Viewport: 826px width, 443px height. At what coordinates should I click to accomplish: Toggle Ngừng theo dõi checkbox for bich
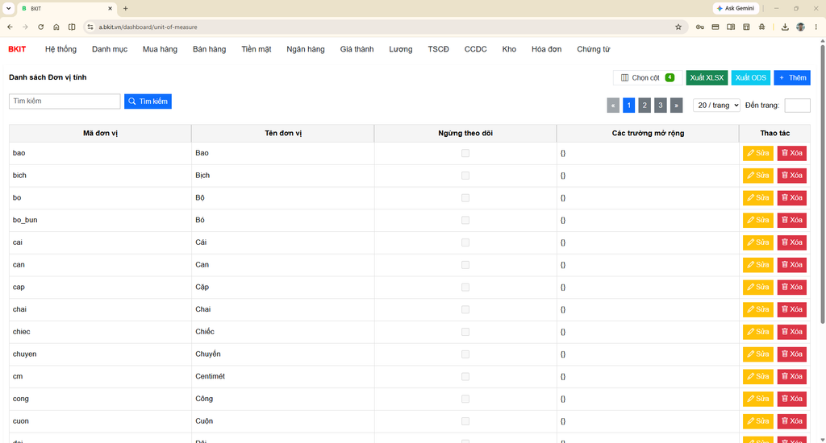pyautogui.click(x=465, y=176)
